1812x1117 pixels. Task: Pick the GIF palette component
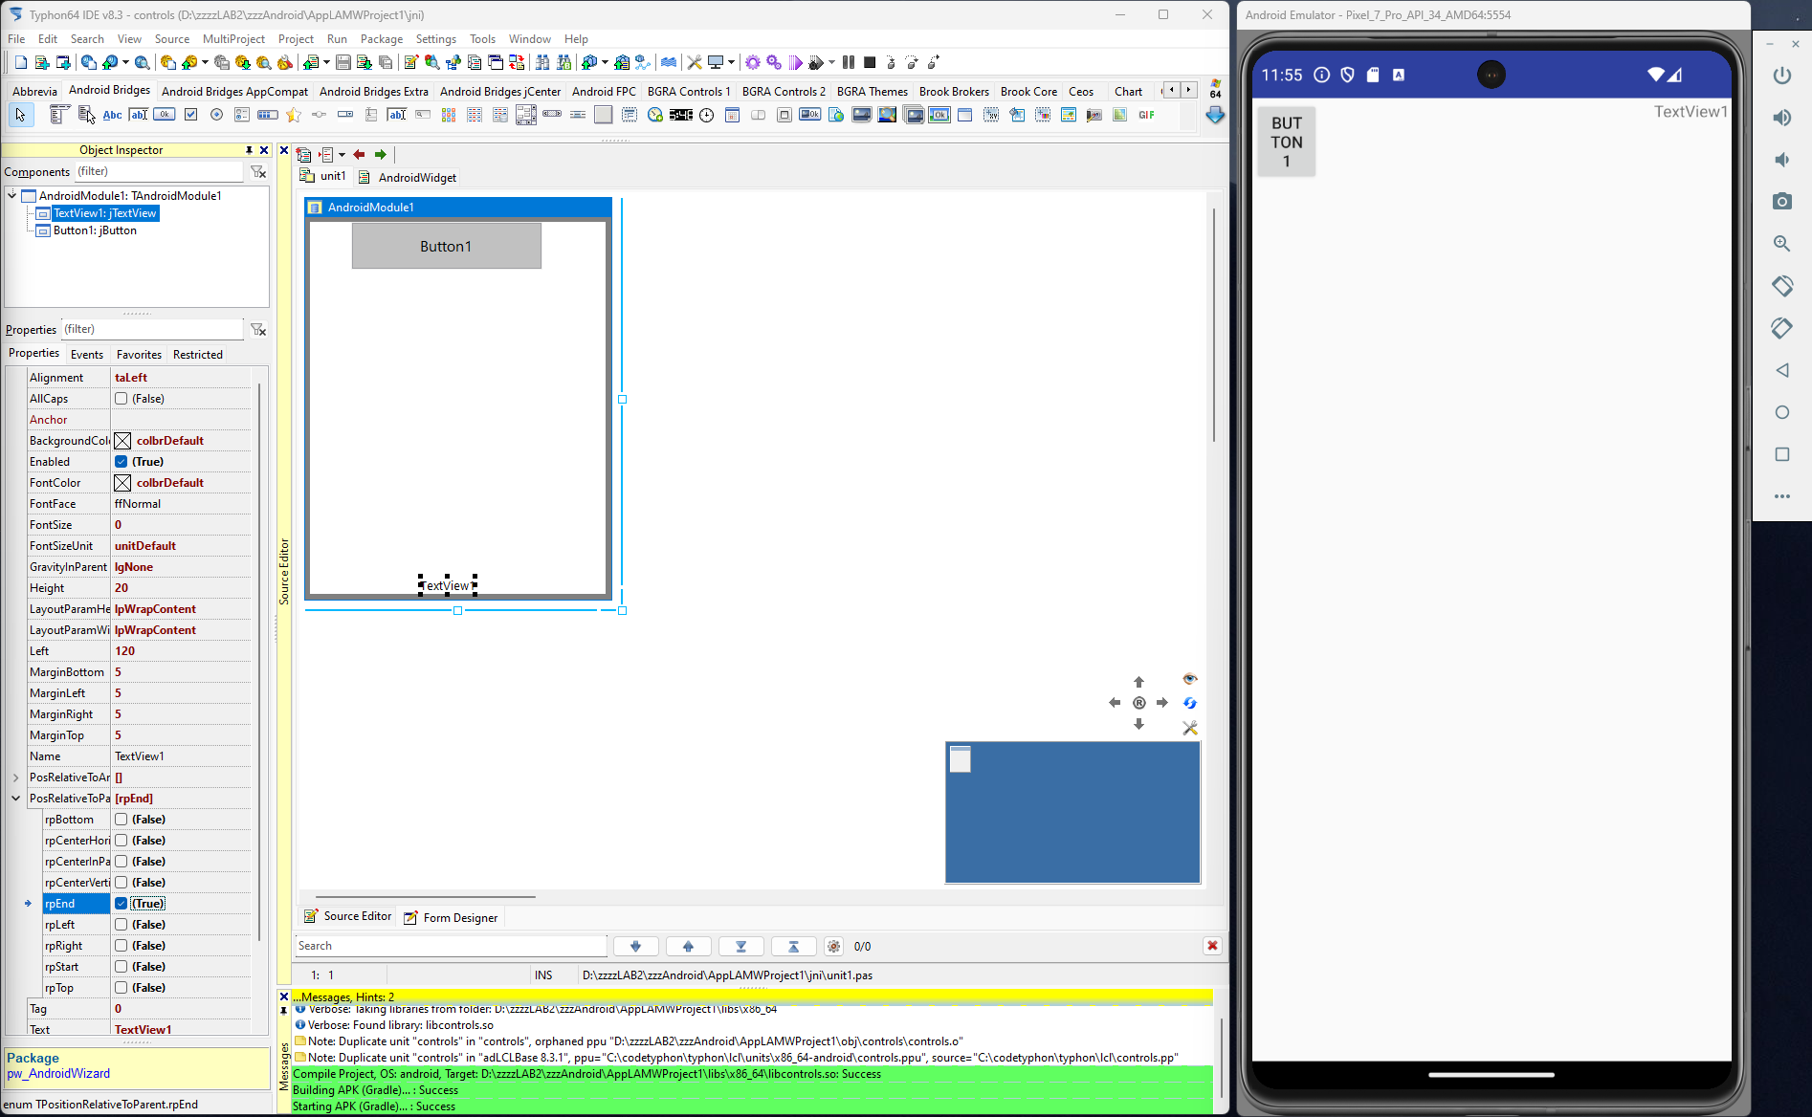click(1146, 115)
